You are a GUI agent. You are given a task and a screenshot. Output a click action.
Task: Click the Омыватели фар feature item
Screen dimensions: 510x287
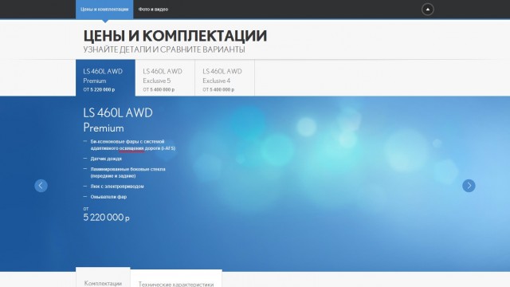(108, 197)
